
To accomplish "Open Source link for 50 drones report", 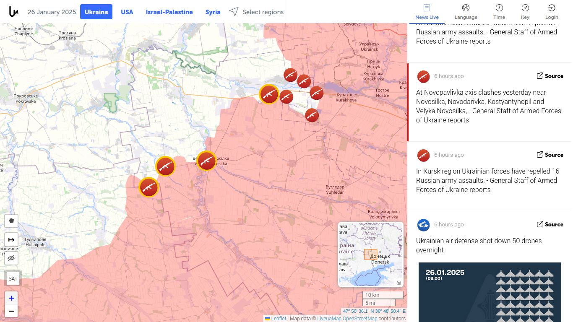I will click(550, 224).
